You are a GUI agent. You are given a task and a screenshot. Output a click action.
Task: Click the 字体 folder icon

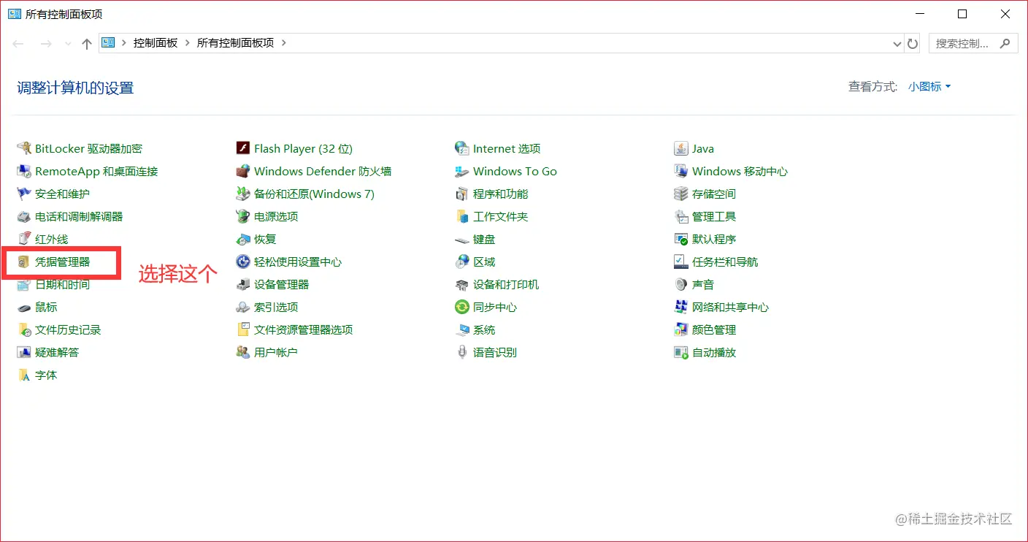[23, 375]
